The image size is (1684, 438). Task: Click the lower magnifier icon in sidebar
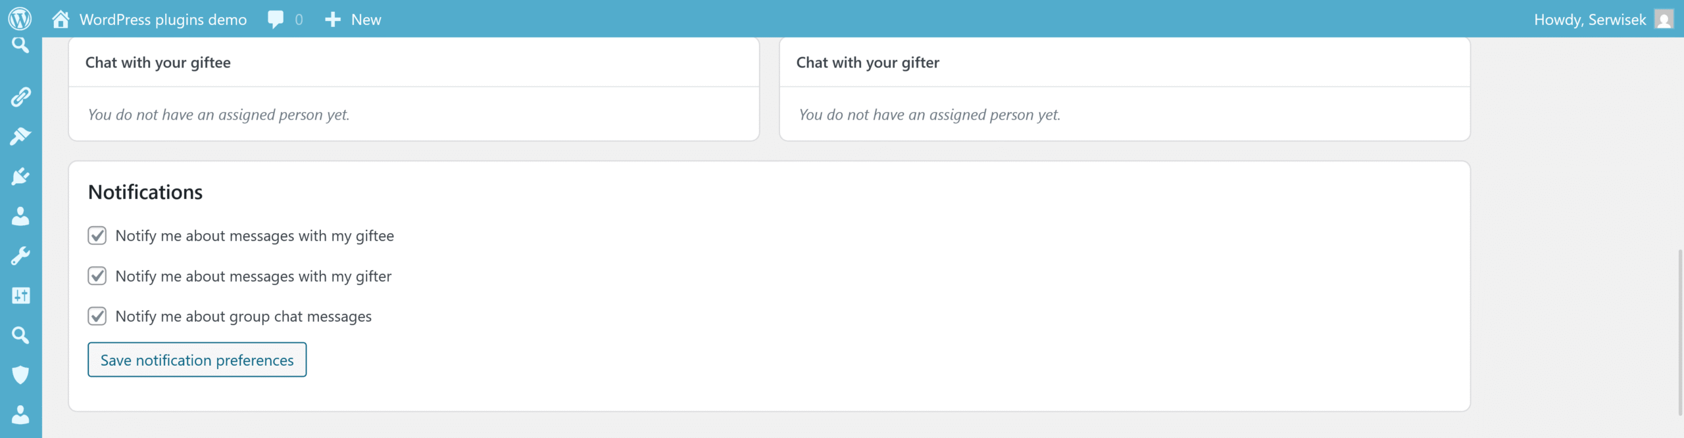(x=20, y=335)
